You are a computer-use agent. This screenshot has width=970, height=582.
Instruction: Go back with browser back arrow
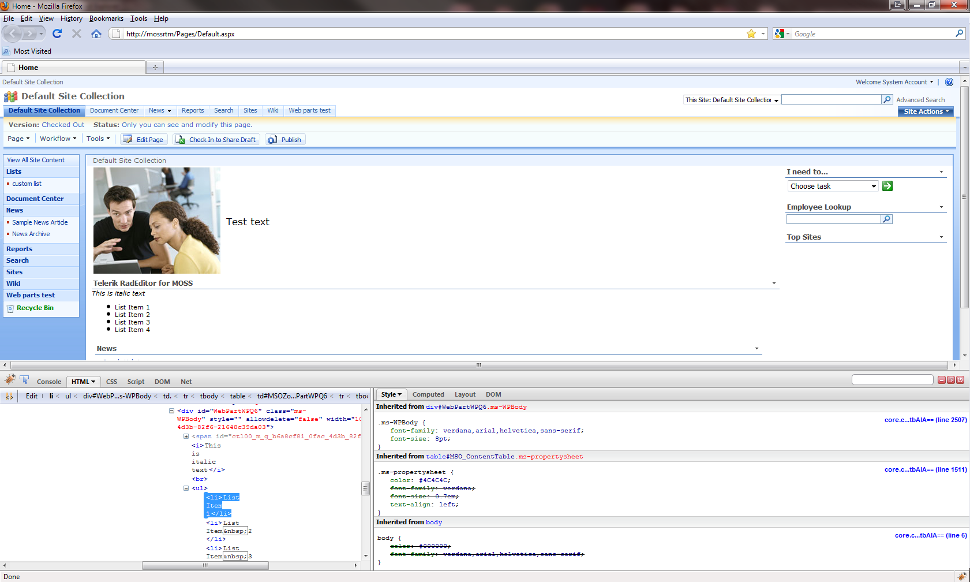tap(13, 33)
